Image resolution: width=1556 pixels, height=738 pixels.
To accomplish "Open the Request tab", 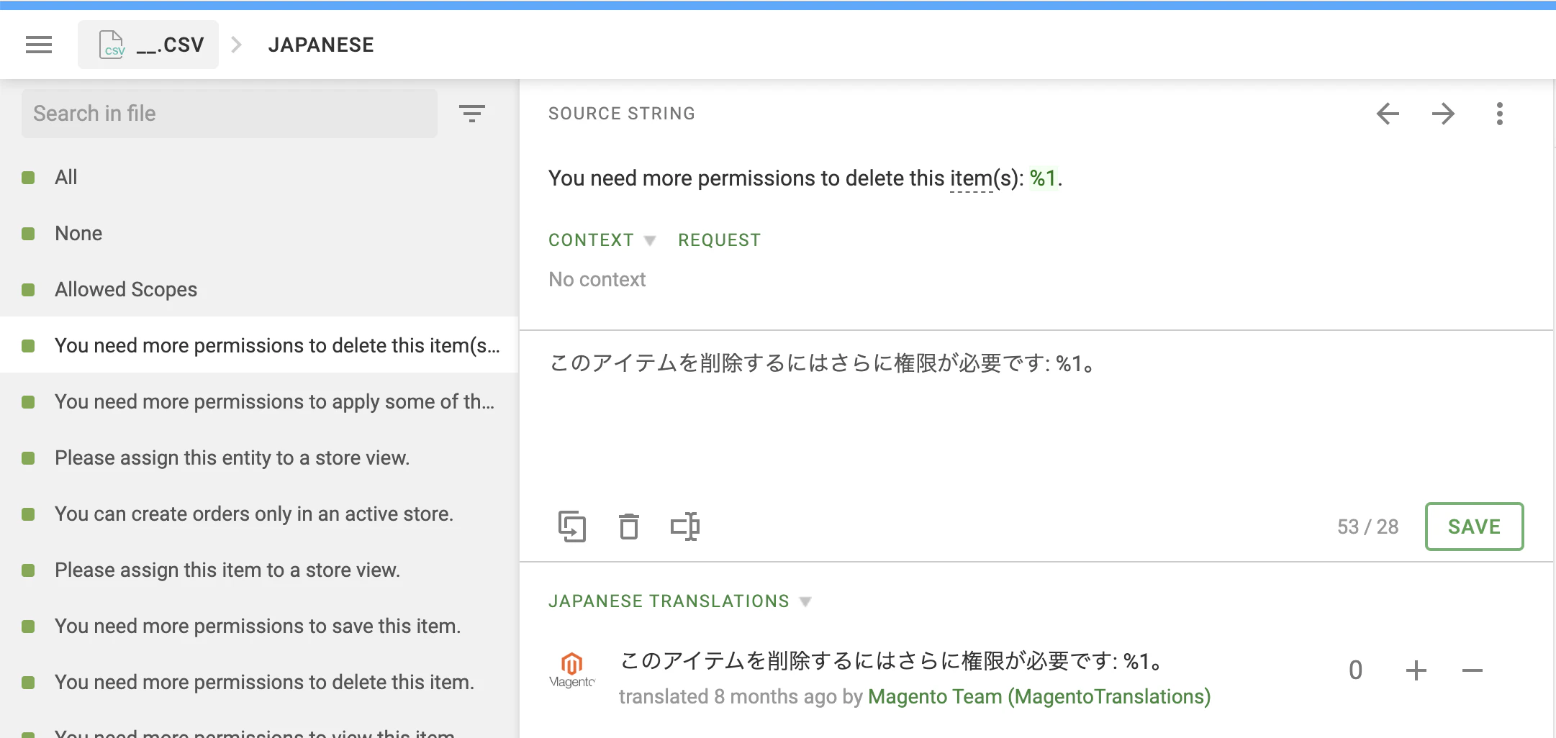I will click(720, 240).
